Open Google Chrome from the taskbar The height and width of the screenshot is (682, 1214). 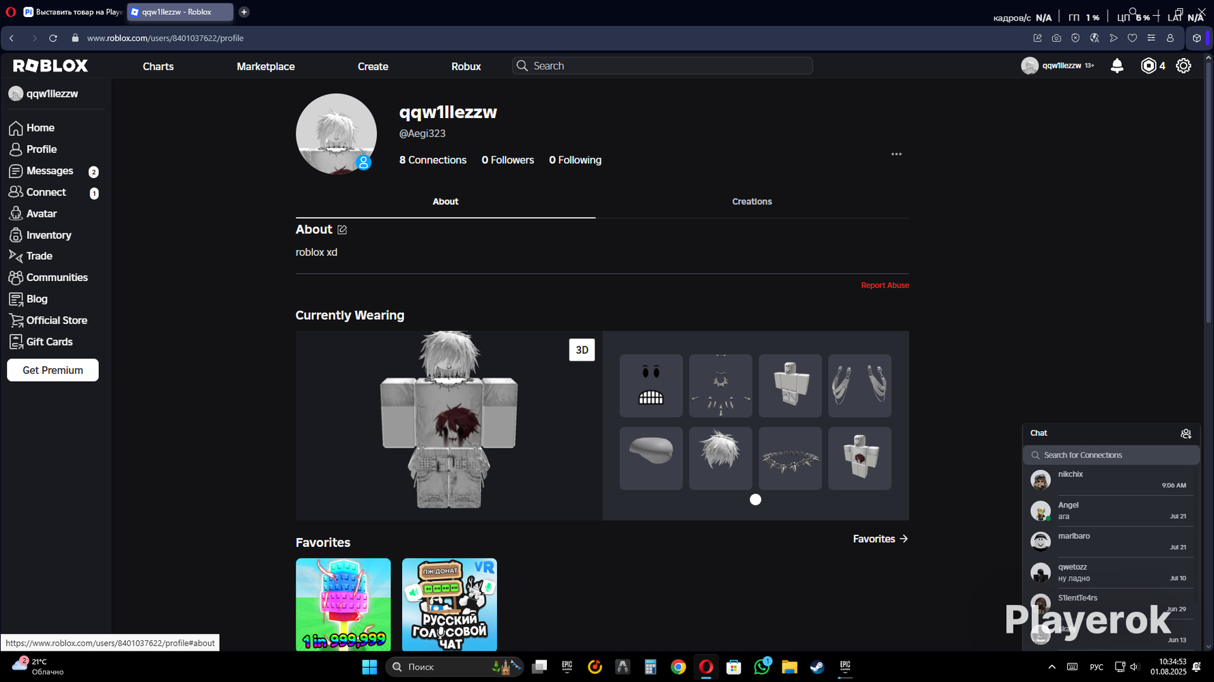(678, 667)
